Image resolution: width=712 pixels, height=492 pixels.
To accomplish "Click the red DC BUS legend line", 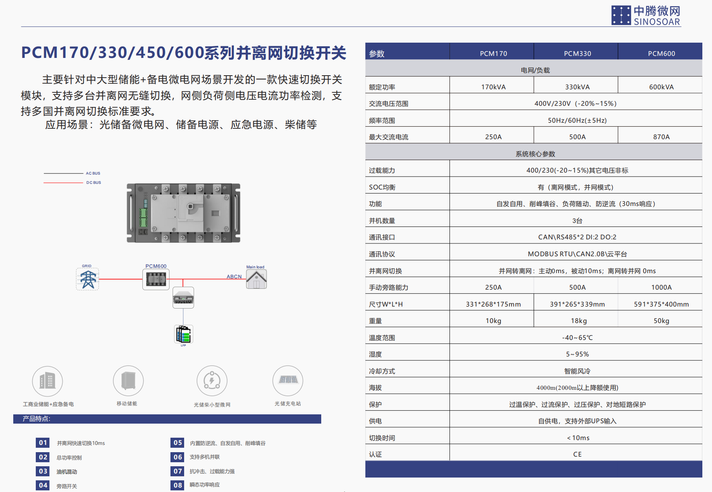I will tap(63, 183).
